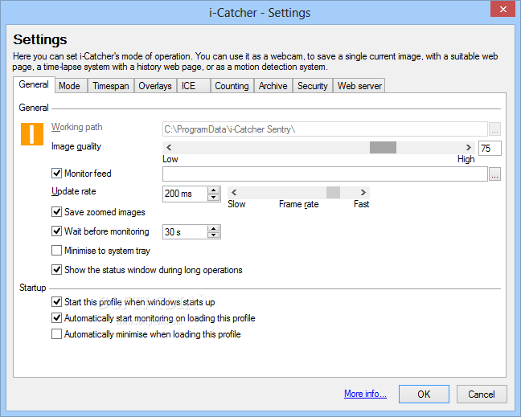
Task: Switch to the Overlays tab
Action: (x=155, y=86)
